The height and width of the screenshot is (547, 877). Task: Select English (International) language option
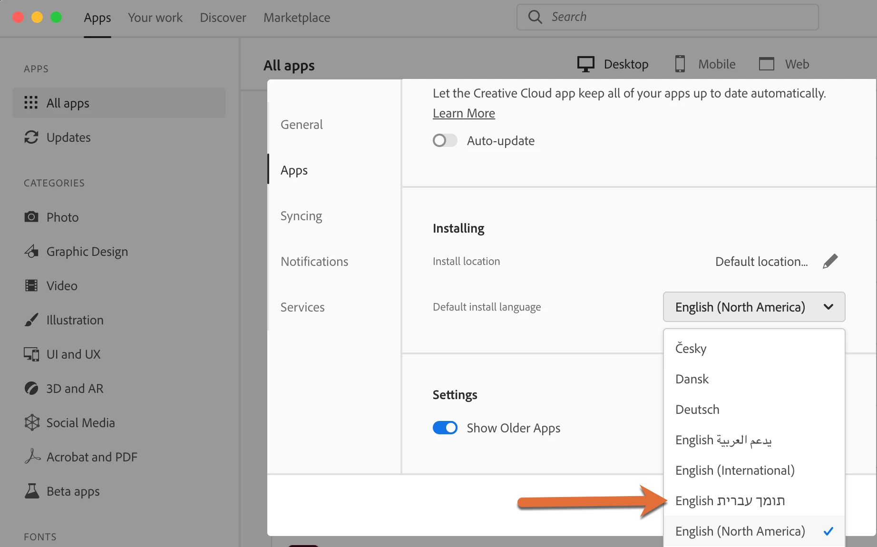pyautogui.click(x=754, y=470)
